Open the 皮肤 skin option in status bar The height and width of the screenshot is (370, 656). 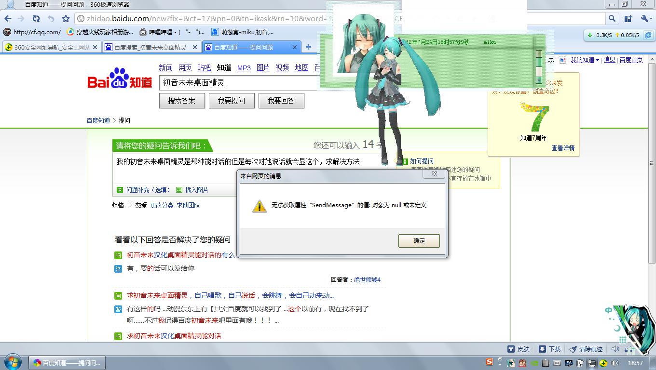pos(519,349)
